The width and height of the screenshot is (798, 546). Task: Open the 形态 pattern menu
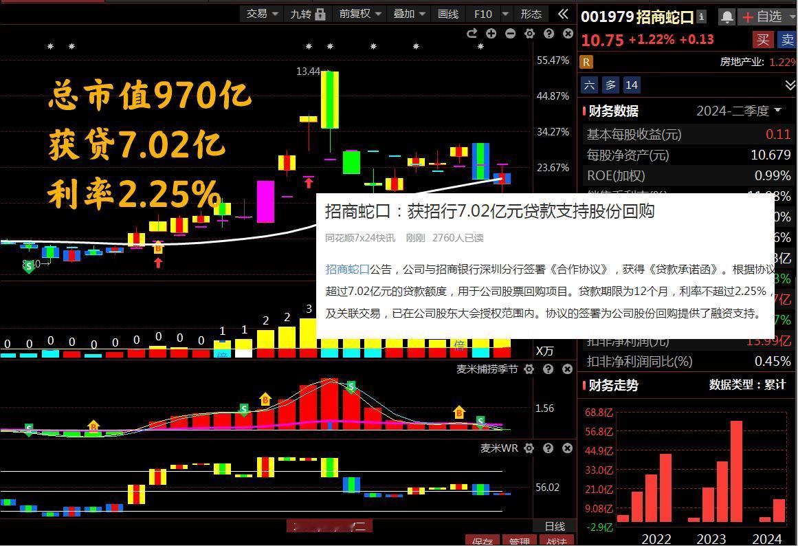click(x=531, y=14)
